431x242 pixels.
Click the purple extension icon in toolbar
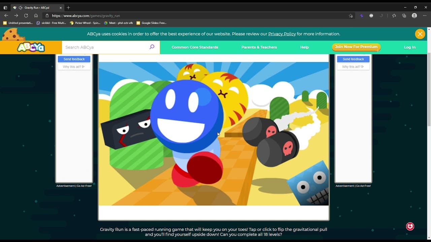[361, 15]
